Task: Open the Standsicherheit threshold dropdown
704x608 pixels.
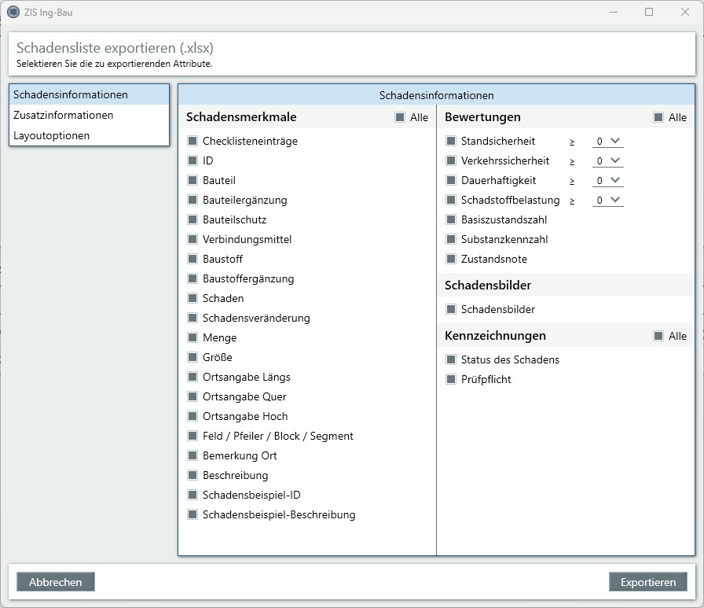Action: [x=607, y=142]
